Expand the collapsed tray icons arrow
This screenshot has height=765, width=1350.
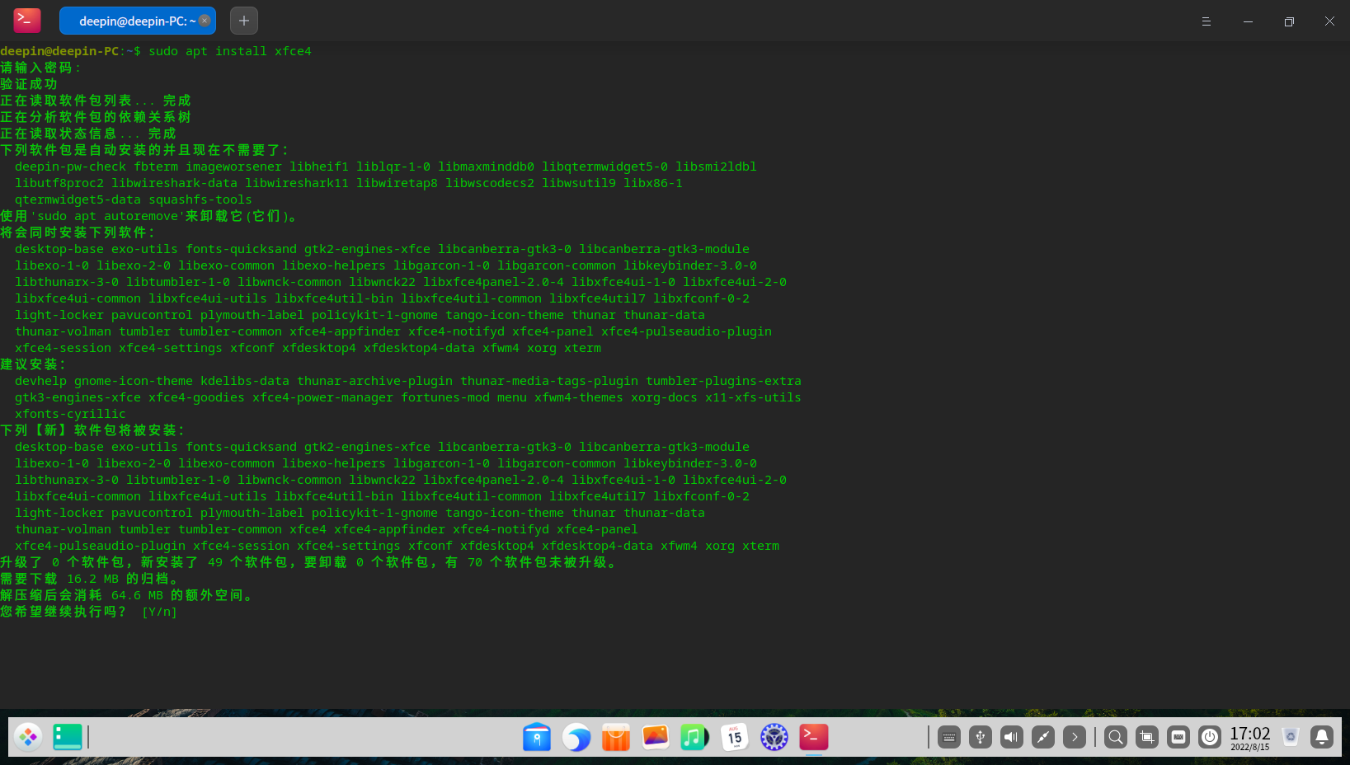click(x=1075, y=737)
